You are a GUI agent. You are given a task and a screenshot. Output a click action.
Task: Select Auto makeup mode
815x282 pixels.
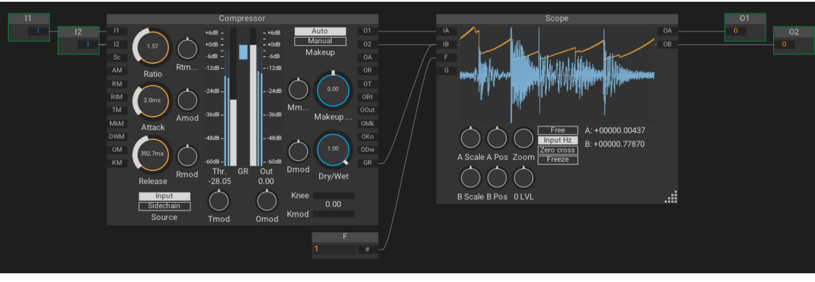(320, 31)
